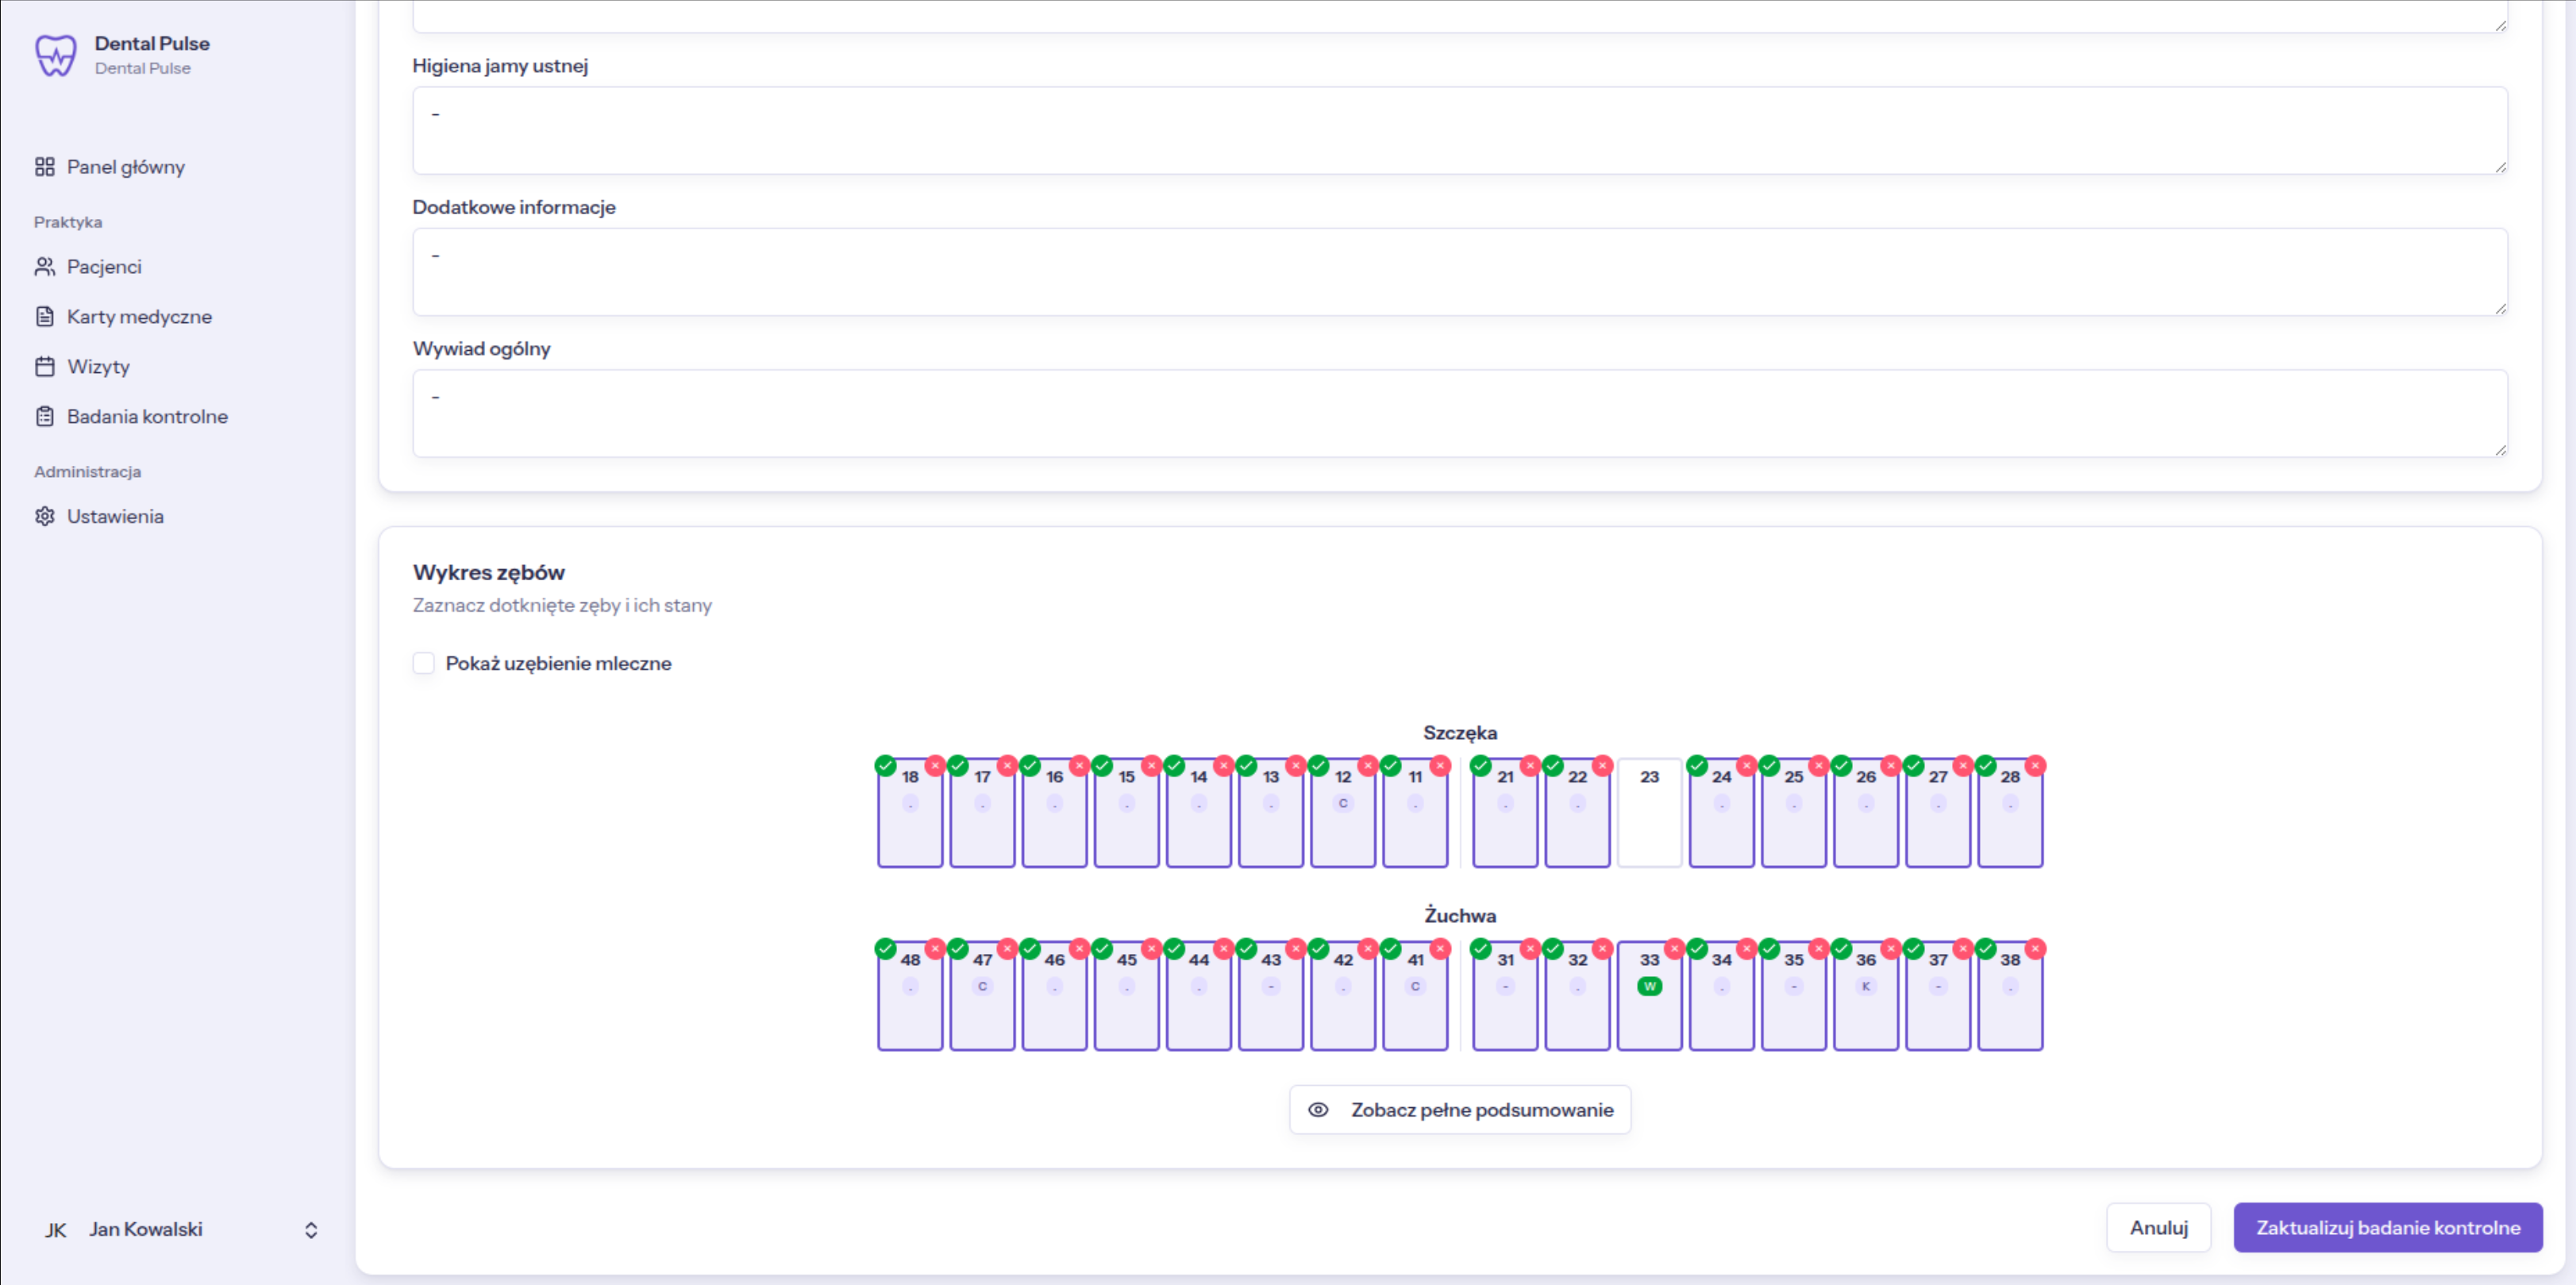The image size is (2576, 1285).
Task: Select the unmarked tooth 23 card
Action: [1649, 812]
